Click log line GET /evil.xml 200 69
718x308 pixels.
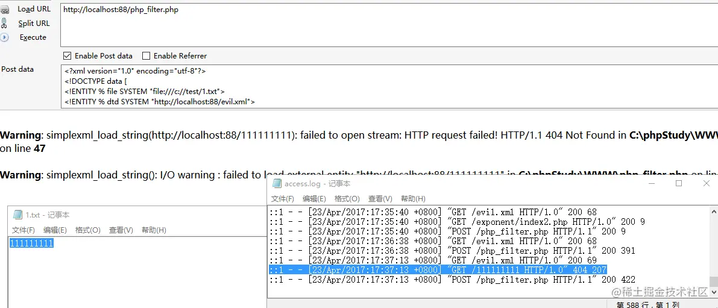(433, 260)
